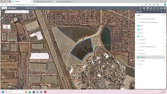167x94 pixels.
Task: Zoom out on the map
Action: 2,14
